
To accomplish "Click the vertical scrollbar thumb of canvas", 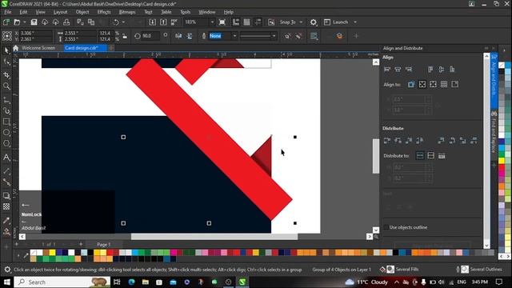I will pyautogui.click(x=376, y=156).
